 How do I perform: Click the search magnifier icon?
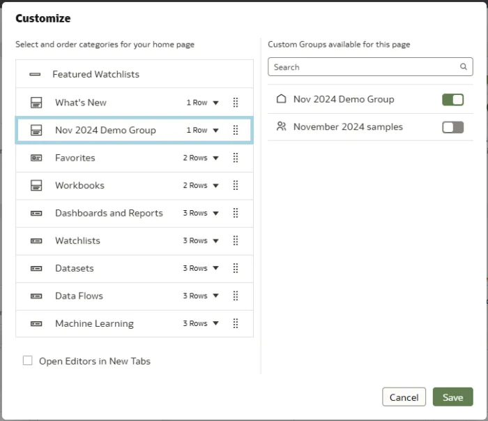(464, 67)
